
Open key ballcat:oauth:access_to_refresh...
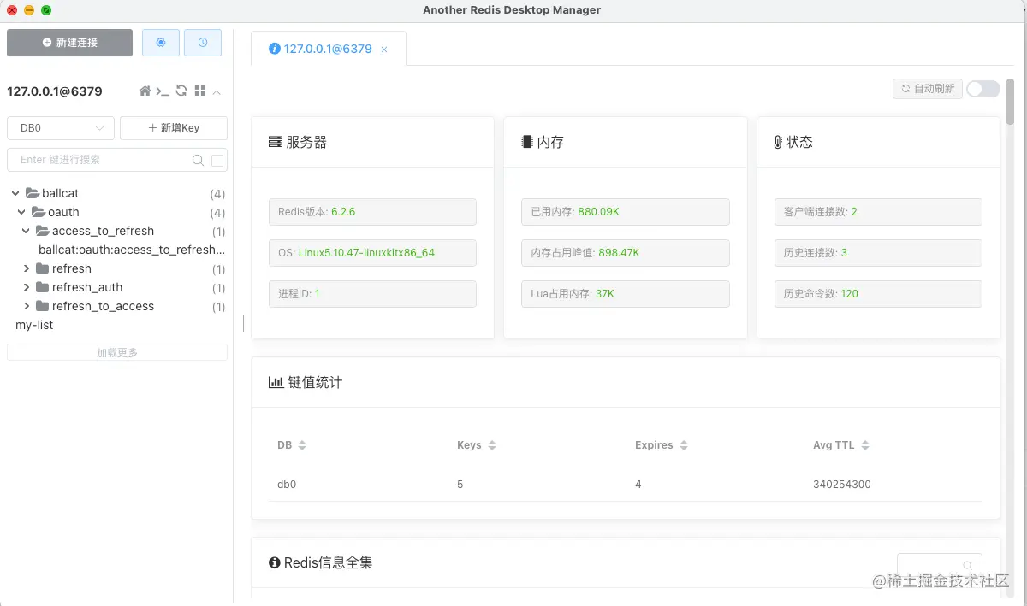pos(132,250)
